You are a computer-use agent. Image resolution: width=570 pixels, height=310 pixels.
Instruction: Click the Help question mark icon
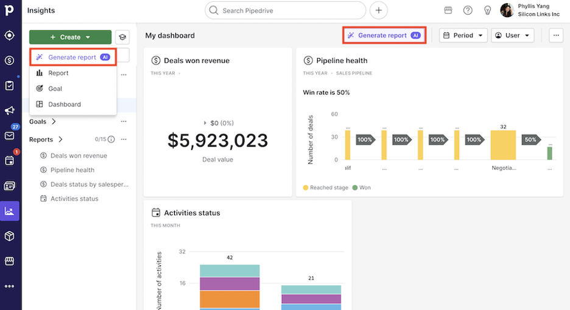click(x=468, y=10)
